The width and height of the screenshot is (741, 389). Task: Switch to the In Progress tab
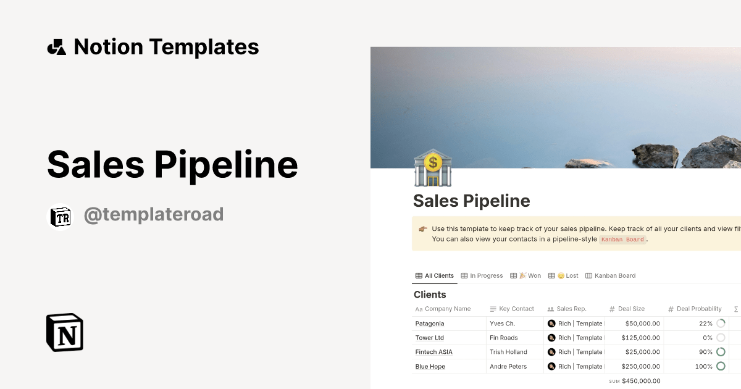[x=482, y=275]
